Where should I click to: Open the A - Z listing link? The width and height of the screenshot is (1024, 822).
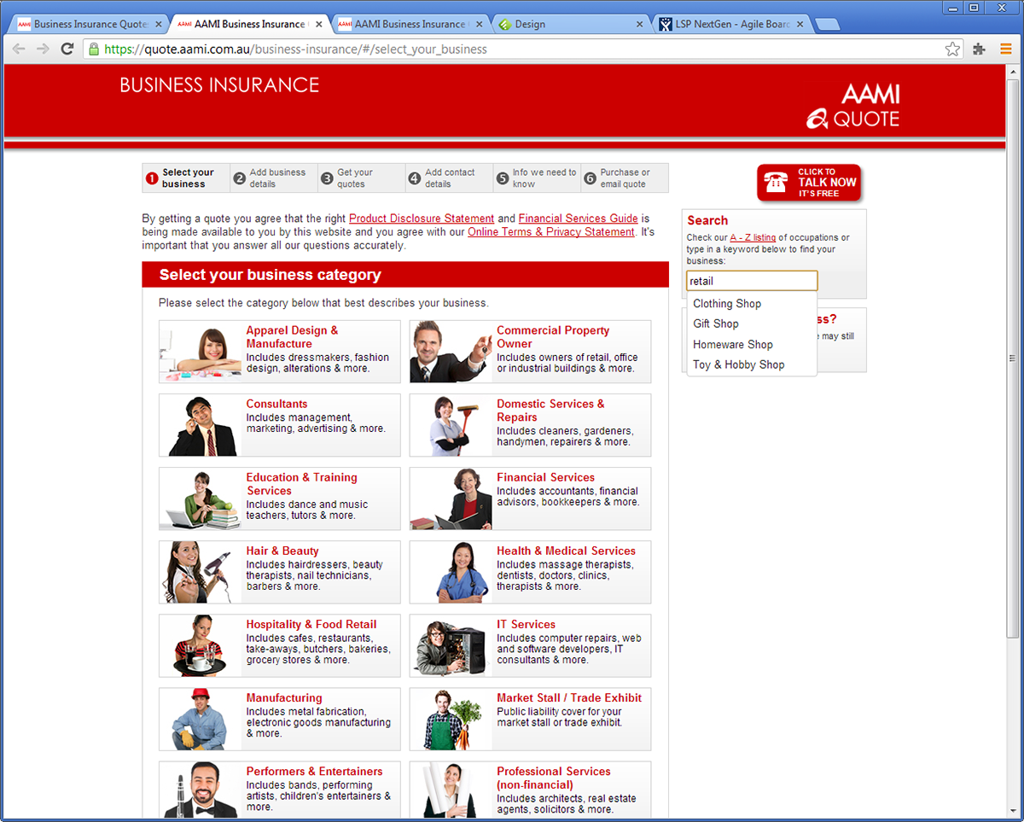pos(753,238)
